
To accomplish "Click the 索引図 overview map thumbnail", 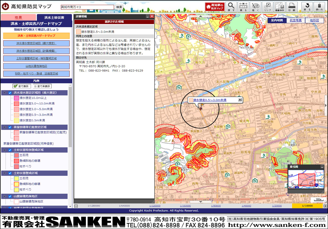I will point(306,179).
